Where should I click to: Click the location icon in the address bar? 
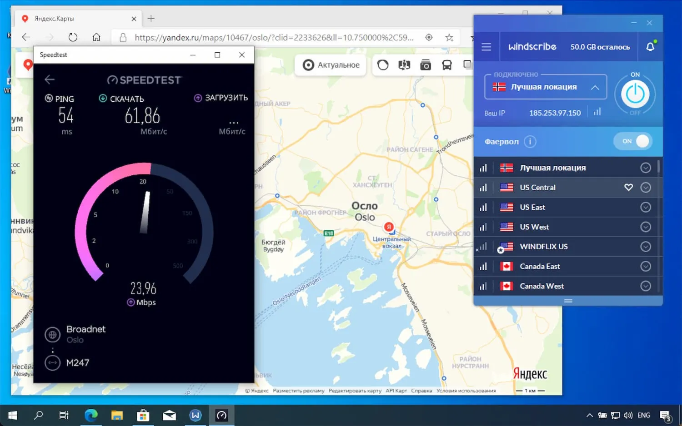(x=429, y=37)
